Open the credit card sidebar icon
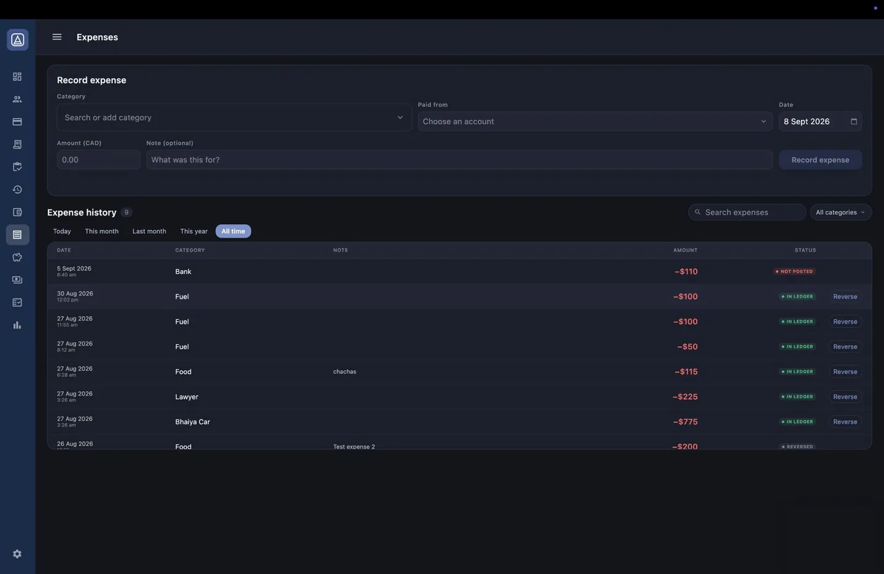This screenshot has width=884, height=574. tap(17, 122)
